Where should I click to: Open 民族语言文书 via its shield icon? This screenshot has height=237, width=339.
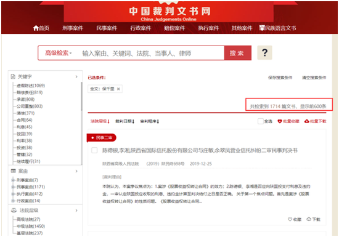262,28
